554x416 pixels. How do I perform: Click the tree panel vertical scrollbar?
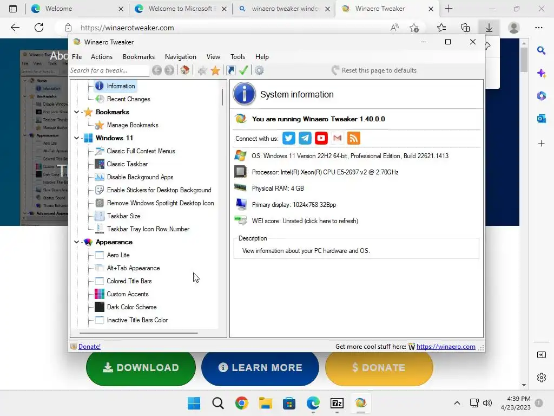click(x=222, y=97)
